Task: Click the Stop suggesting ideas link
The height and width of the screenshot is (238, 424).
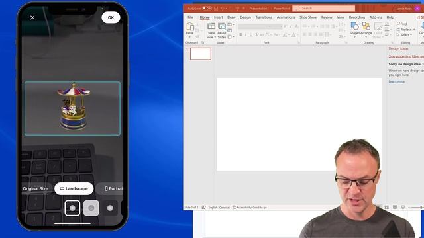Action: pos(406,56)
